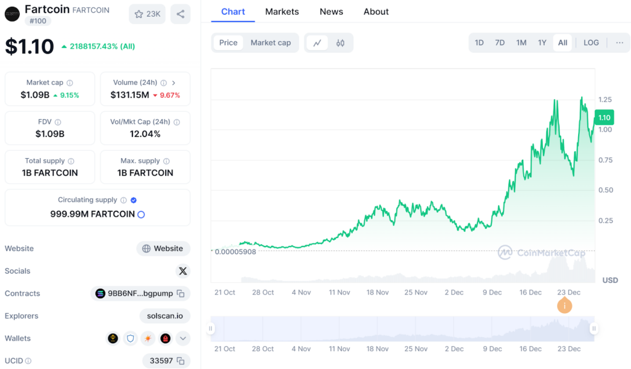Open the News tab
The width and height of the screenshot is (631, 369).
click(x=331, y=12)
